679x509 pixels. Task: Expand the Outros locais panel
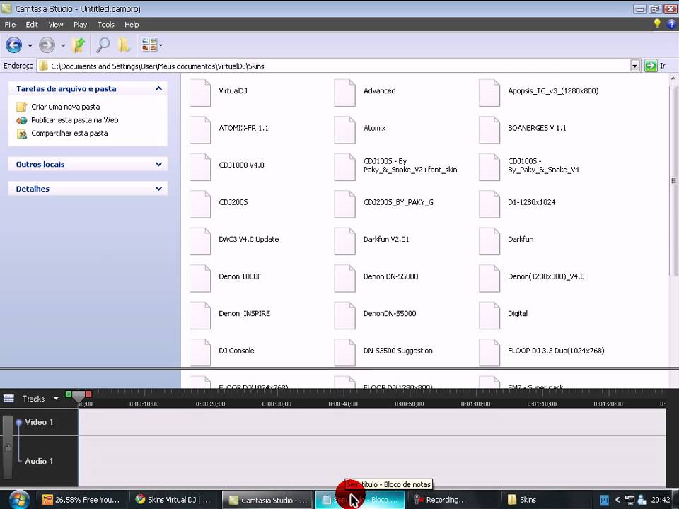click(x=158, y=165)
